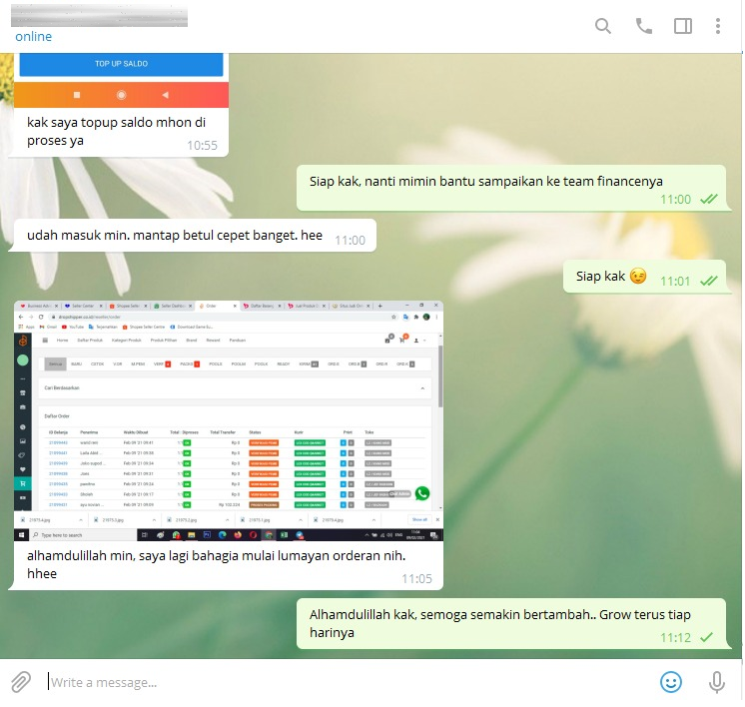Start a voice call with contact
The width and height of the screenshot is (745, 707).
coord(643,26)
